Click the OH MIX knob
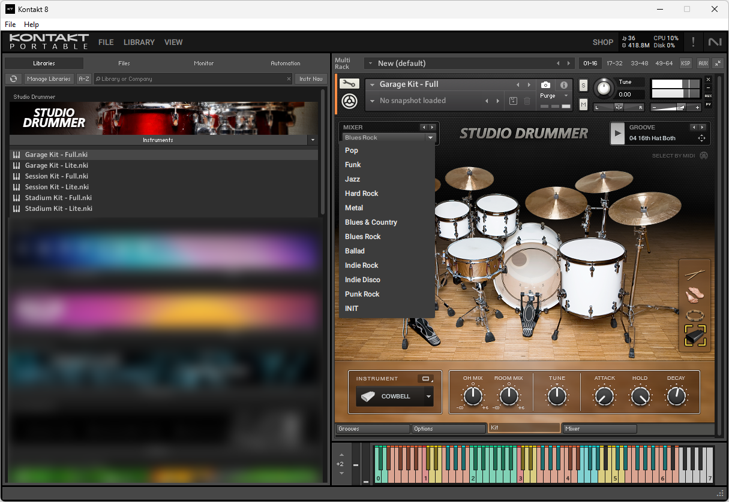This screenshot has height=502, width=729. [x=473, y=396]
